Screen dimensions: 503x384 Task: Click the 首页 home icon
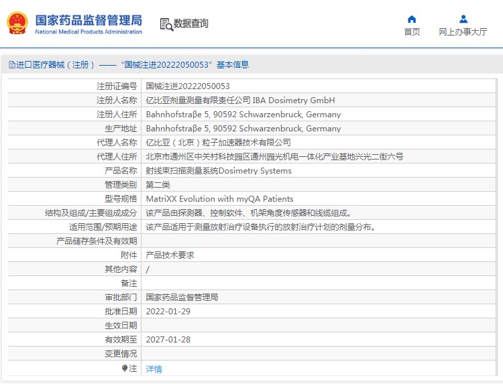412,19
